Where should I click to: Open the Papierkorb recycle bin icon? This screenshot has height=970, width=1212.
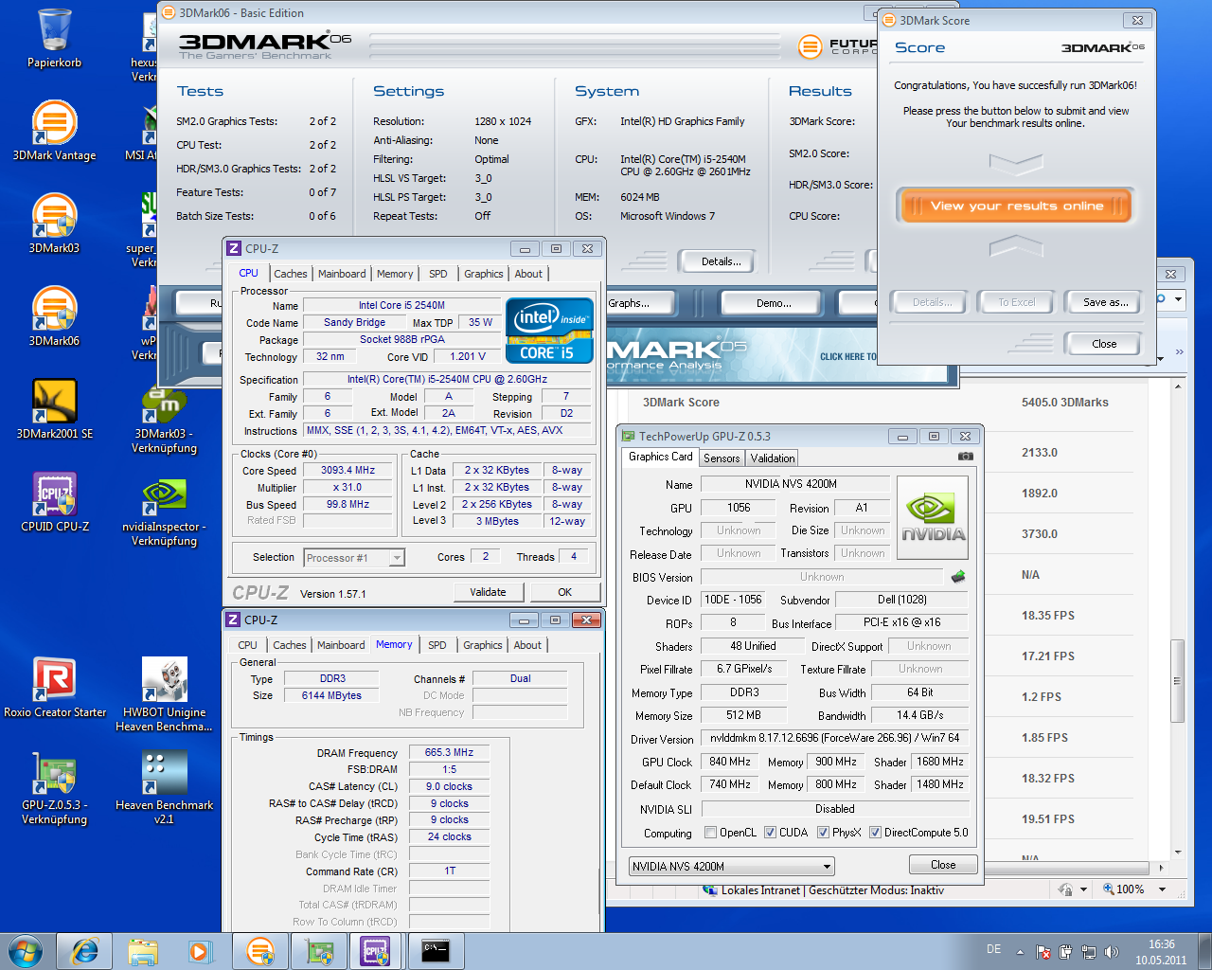click(x=54, y=38)
